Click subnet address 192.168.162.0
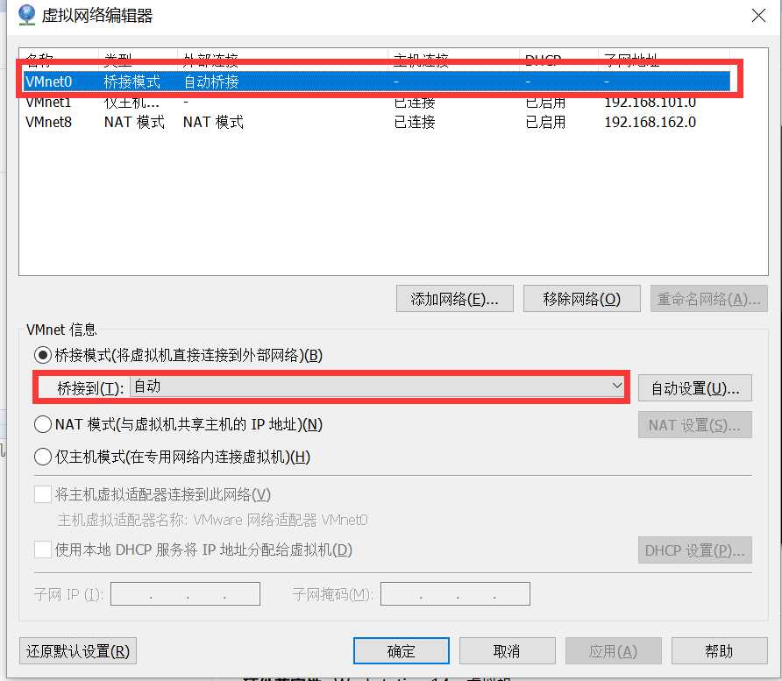The image size is (782, 681). 650,122
